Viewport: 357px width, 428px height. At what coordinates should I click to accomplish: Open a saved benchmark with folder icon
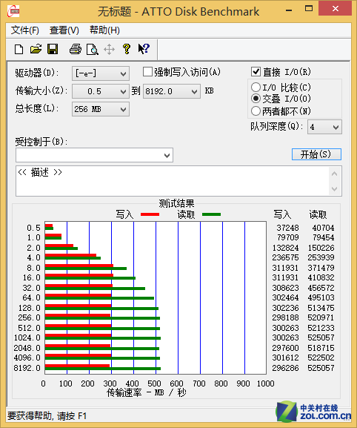click(36, 50)
